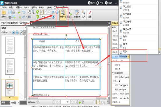Fit page width icon

49,12
